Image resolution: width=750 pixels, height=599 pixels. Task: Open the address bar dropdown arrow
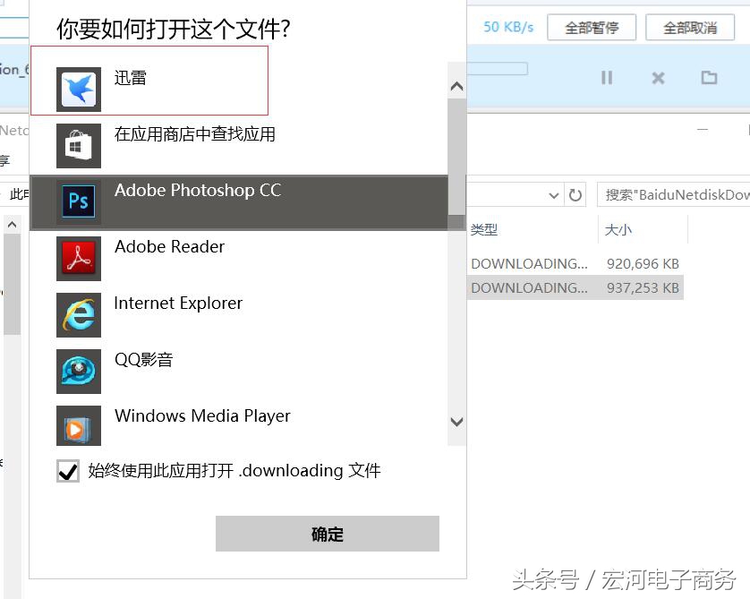pos(555,194)
